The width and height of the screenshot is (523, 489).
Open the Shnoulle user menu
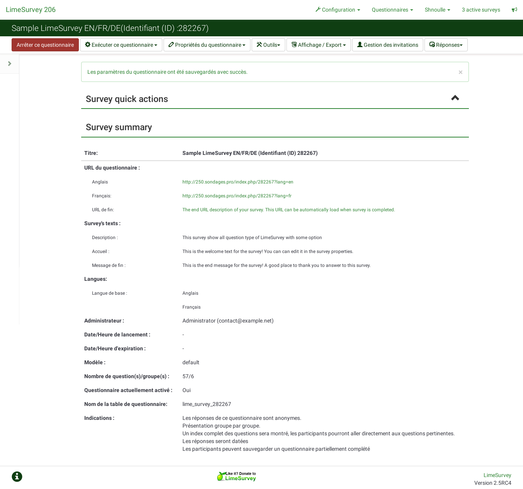click(437, 10)
